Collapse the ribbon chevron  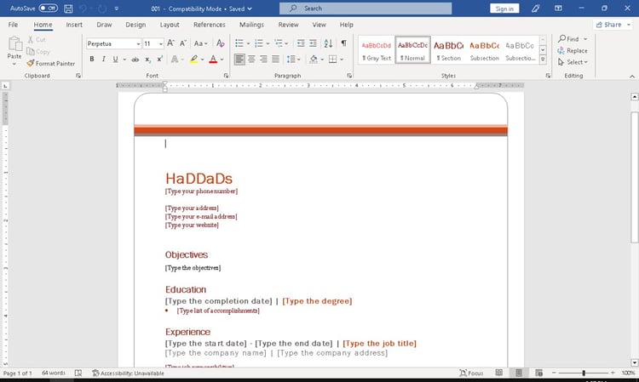pos(632,76)
